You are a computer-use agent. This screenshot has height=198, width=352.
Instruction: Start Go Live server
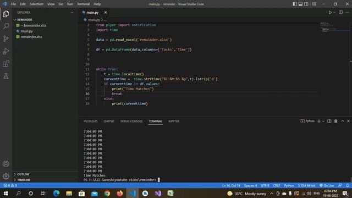point(327,185)
